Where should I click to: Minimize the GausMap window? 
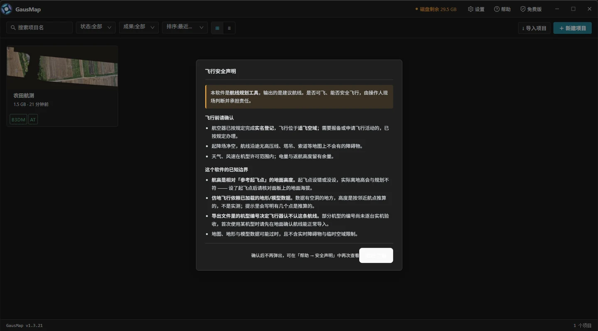557,9
